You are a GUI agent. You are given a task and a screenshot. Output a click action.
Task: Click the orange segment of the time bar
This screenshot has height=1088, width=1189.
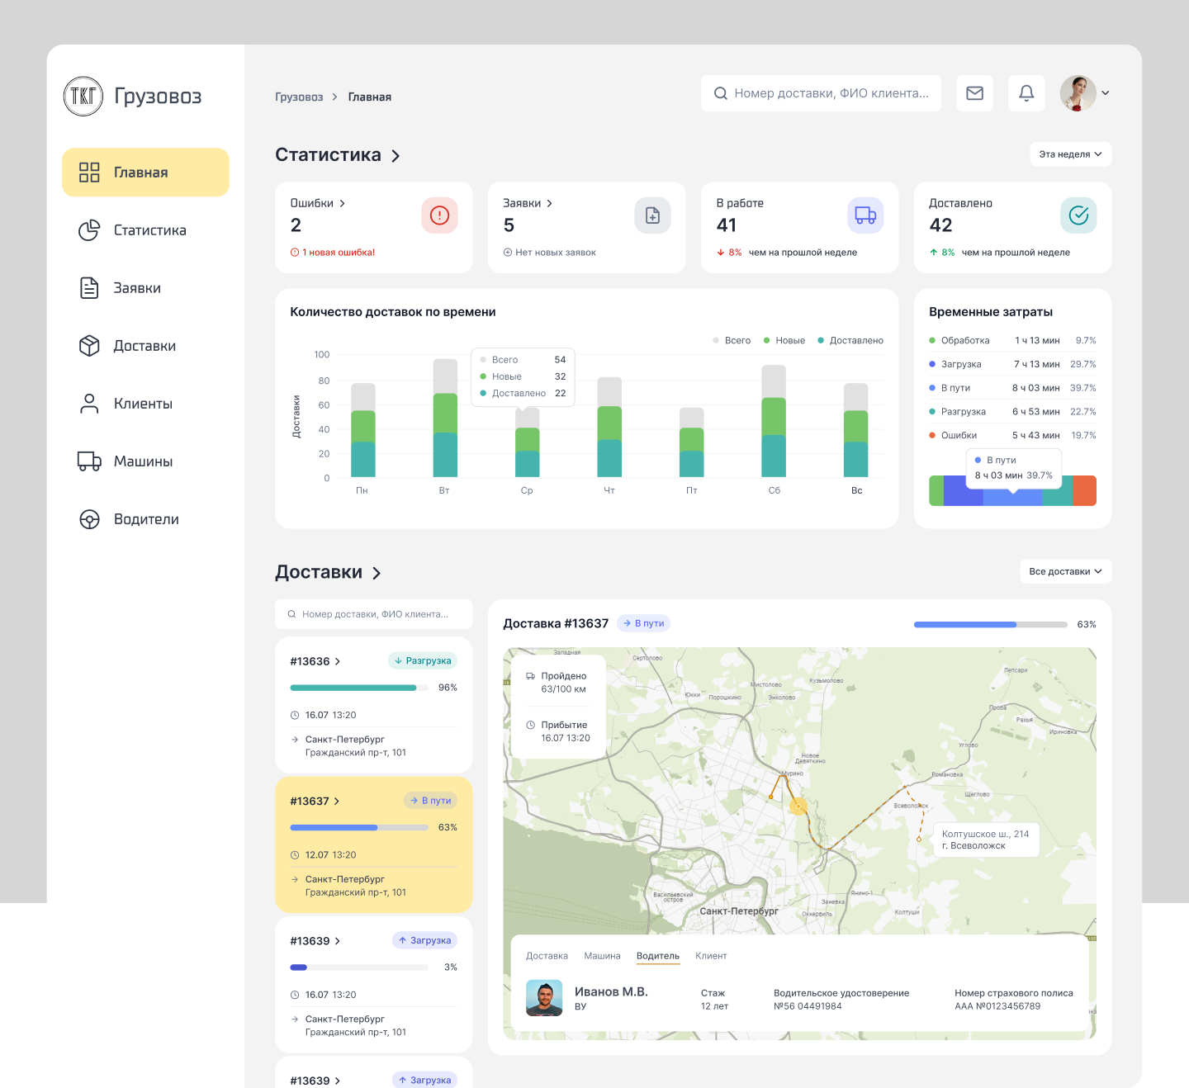[x=1084, y=490]
